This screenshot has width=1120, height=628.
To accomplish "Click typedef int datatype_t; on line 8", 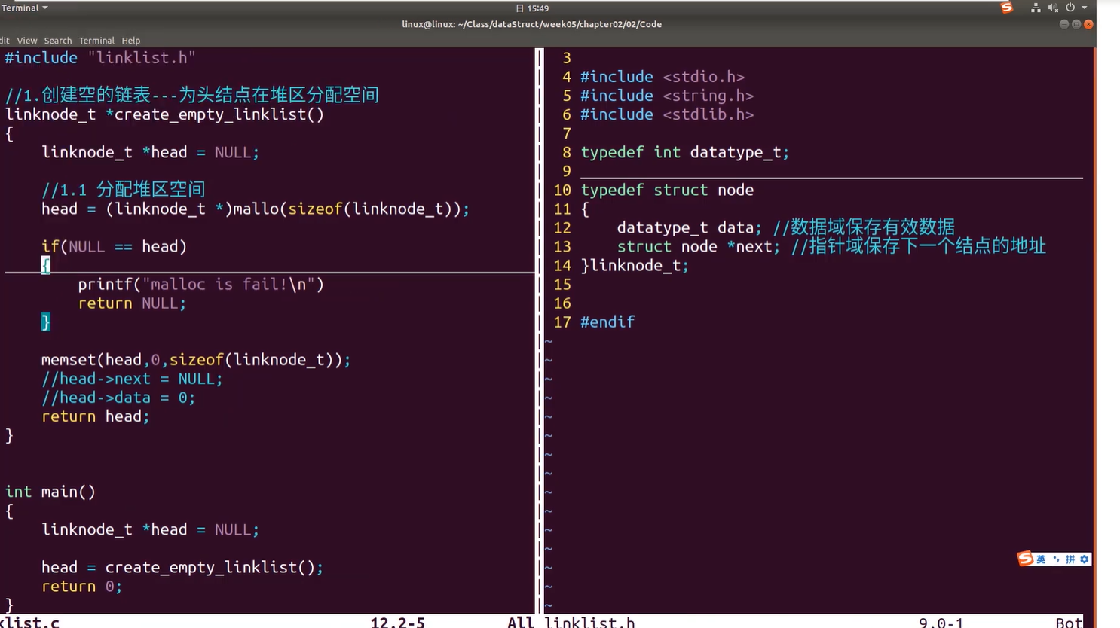I will click(x=685, y=152).
